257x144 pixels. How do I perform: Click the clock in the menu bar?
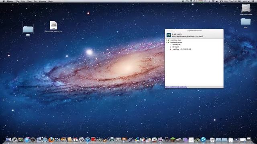[x=235, y=1]
